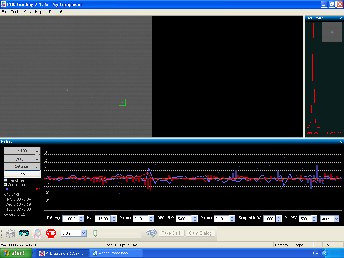Click the camera connect icon
This screenshot has height=258, width=344.
[10, 233]
